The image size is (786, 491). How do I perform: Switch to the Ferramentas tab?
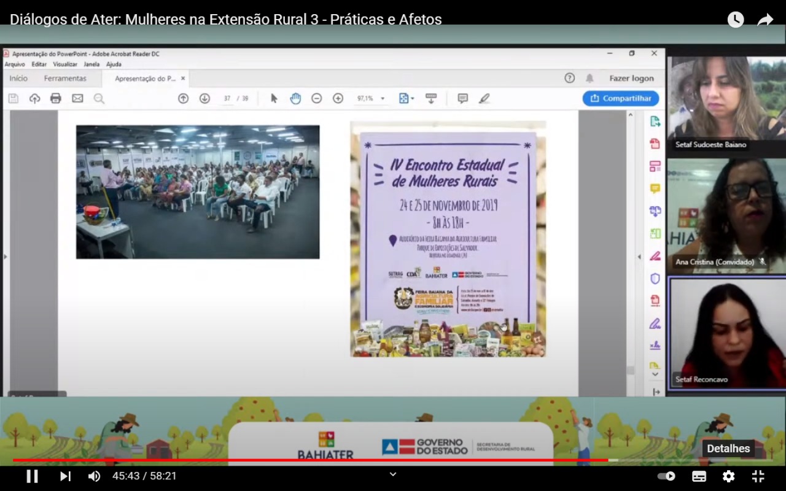(65, 79)
